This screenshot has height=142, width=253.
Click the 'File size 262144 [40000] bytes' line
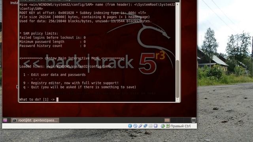85,17
